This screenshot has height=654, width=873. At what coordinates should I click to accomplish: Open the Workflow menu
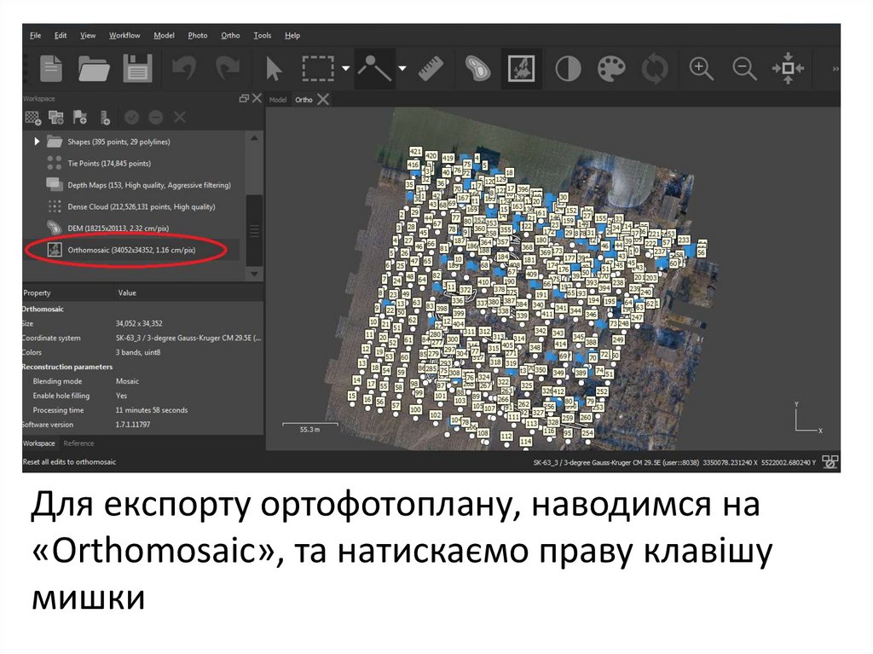(x=124, y=36)
